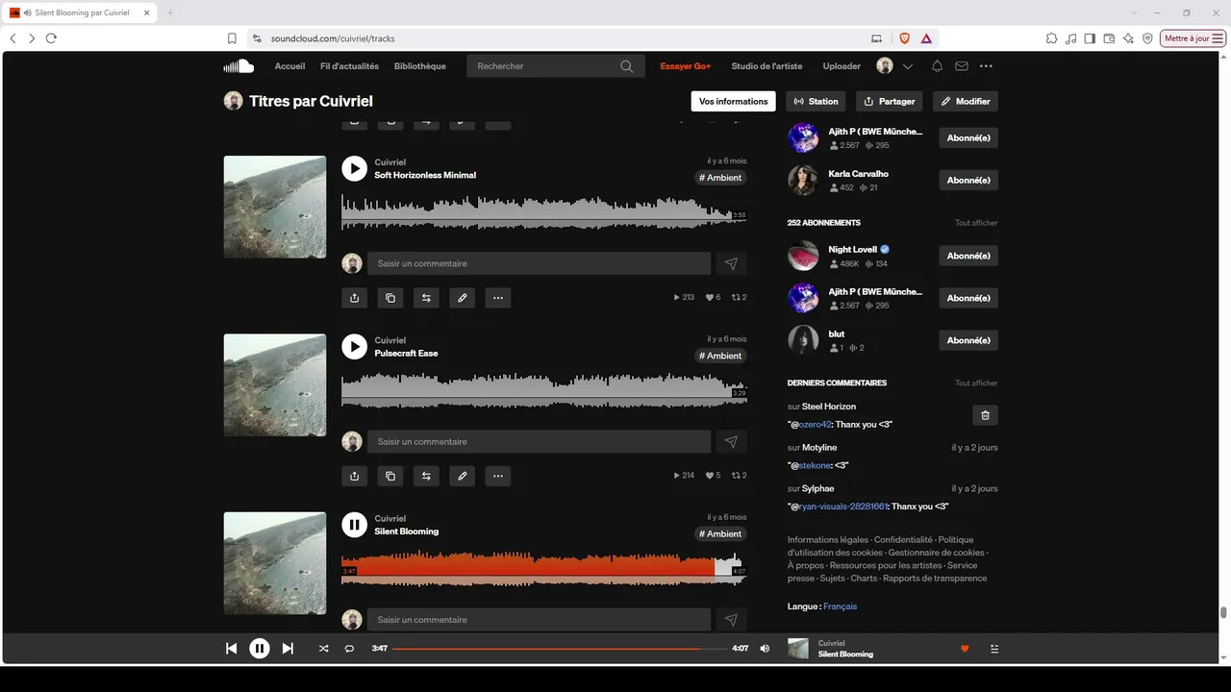Copy link of Pulsecraft Ease
1231x692 pixels.
(390, 476)
